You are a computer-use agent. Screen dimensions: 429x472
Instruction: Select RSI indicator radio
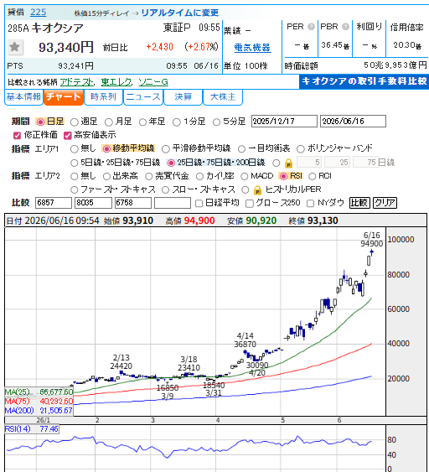click(x=283, y=176)
